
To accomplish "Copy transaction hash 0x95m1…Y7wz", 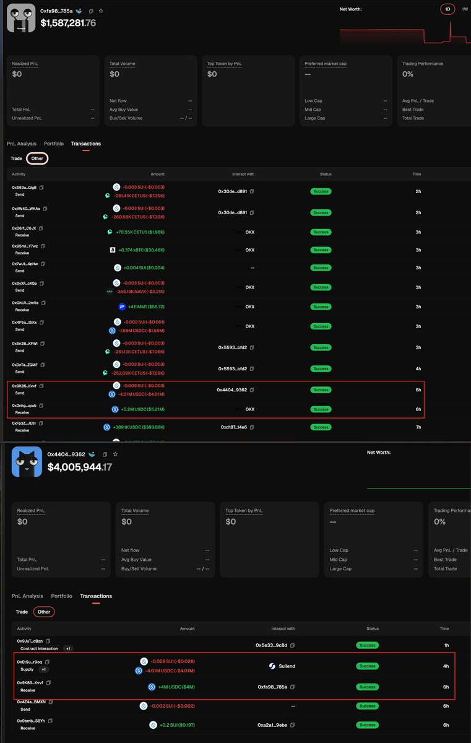I will point(43,246).
